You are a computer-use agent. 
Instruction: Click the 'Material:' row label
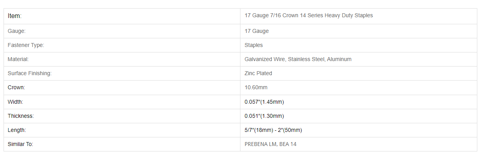coord(18,59)
